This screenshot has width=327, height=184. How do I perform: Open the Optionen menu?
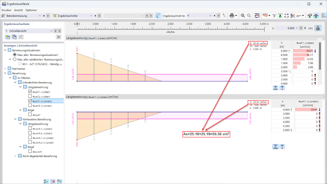coord(31,10)
